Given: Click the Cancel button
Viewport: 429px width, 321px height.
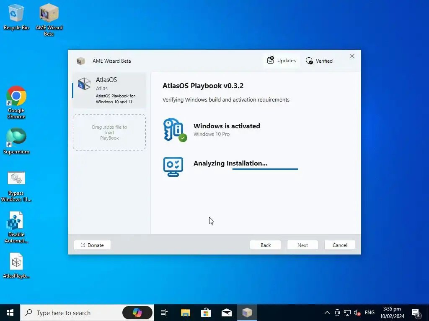Looking at the screenshot, I should tap(340, 245).
